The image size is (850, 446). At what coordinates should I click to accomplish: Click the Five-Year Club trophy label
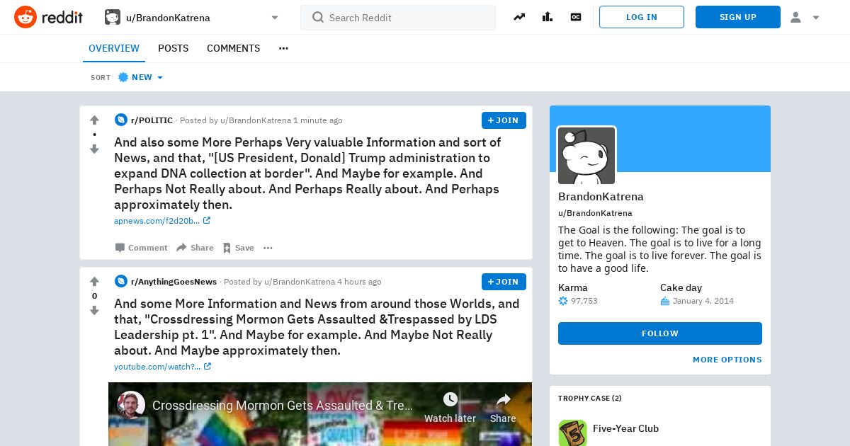coord(625,428)
